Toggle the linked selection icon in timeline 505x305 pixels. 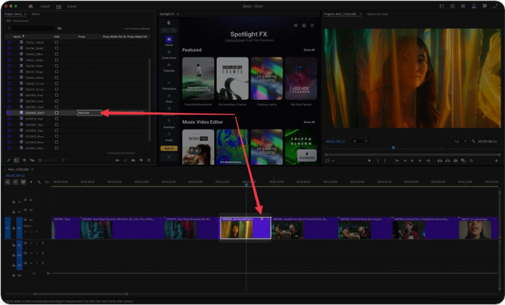coord(23,182)
